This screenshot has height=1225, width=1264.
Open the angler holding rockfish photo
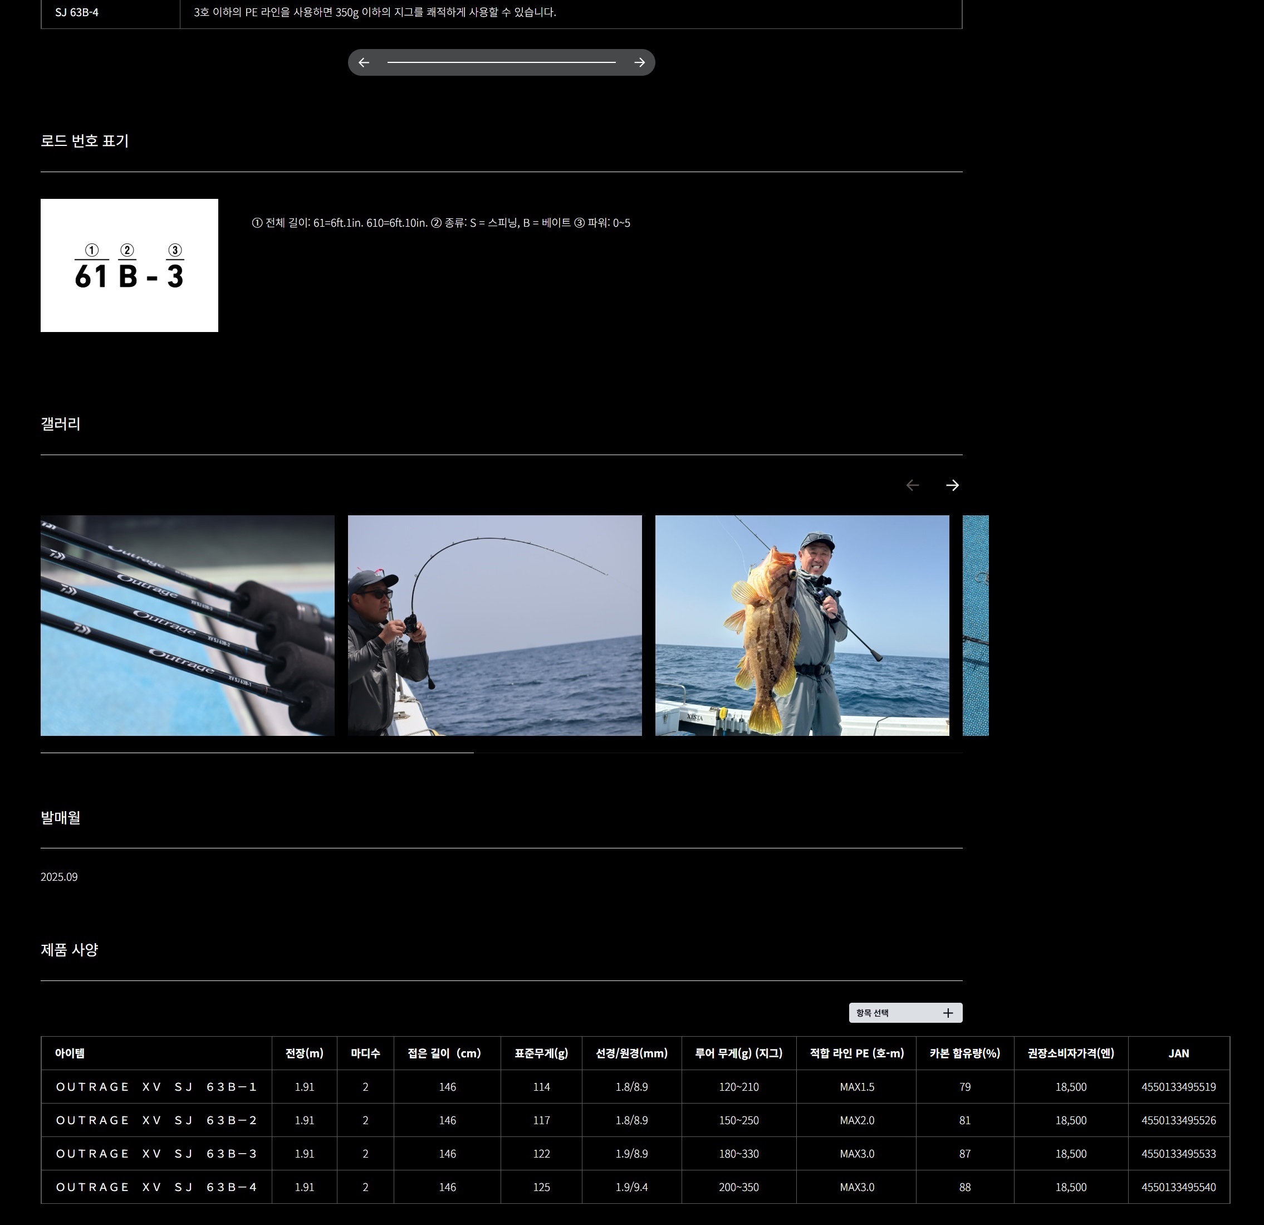pos(802,625)
